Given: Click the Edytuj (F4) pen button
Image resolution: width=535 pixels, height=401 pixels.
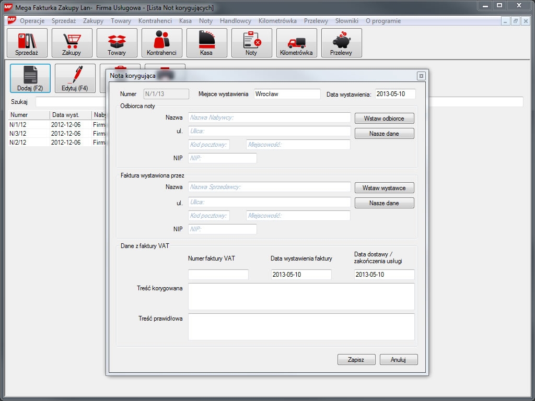Looking at the screenshot, I should 75,78.
